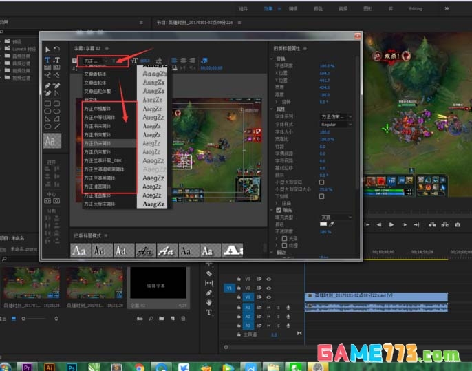Play the program monitor video
Screen dimensions: 472x371
[391, 224]
